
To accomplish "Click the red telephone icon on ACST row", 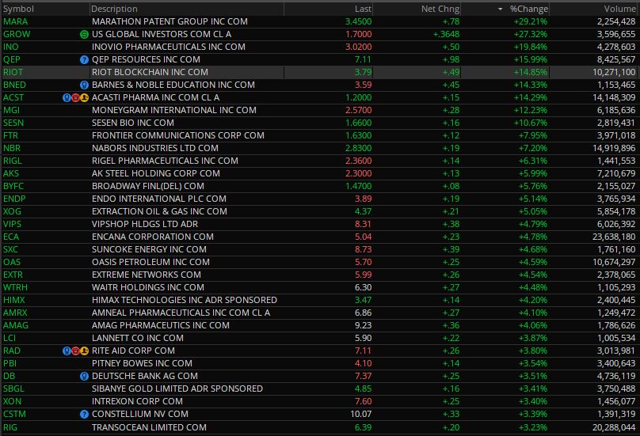I will (75, 98).
